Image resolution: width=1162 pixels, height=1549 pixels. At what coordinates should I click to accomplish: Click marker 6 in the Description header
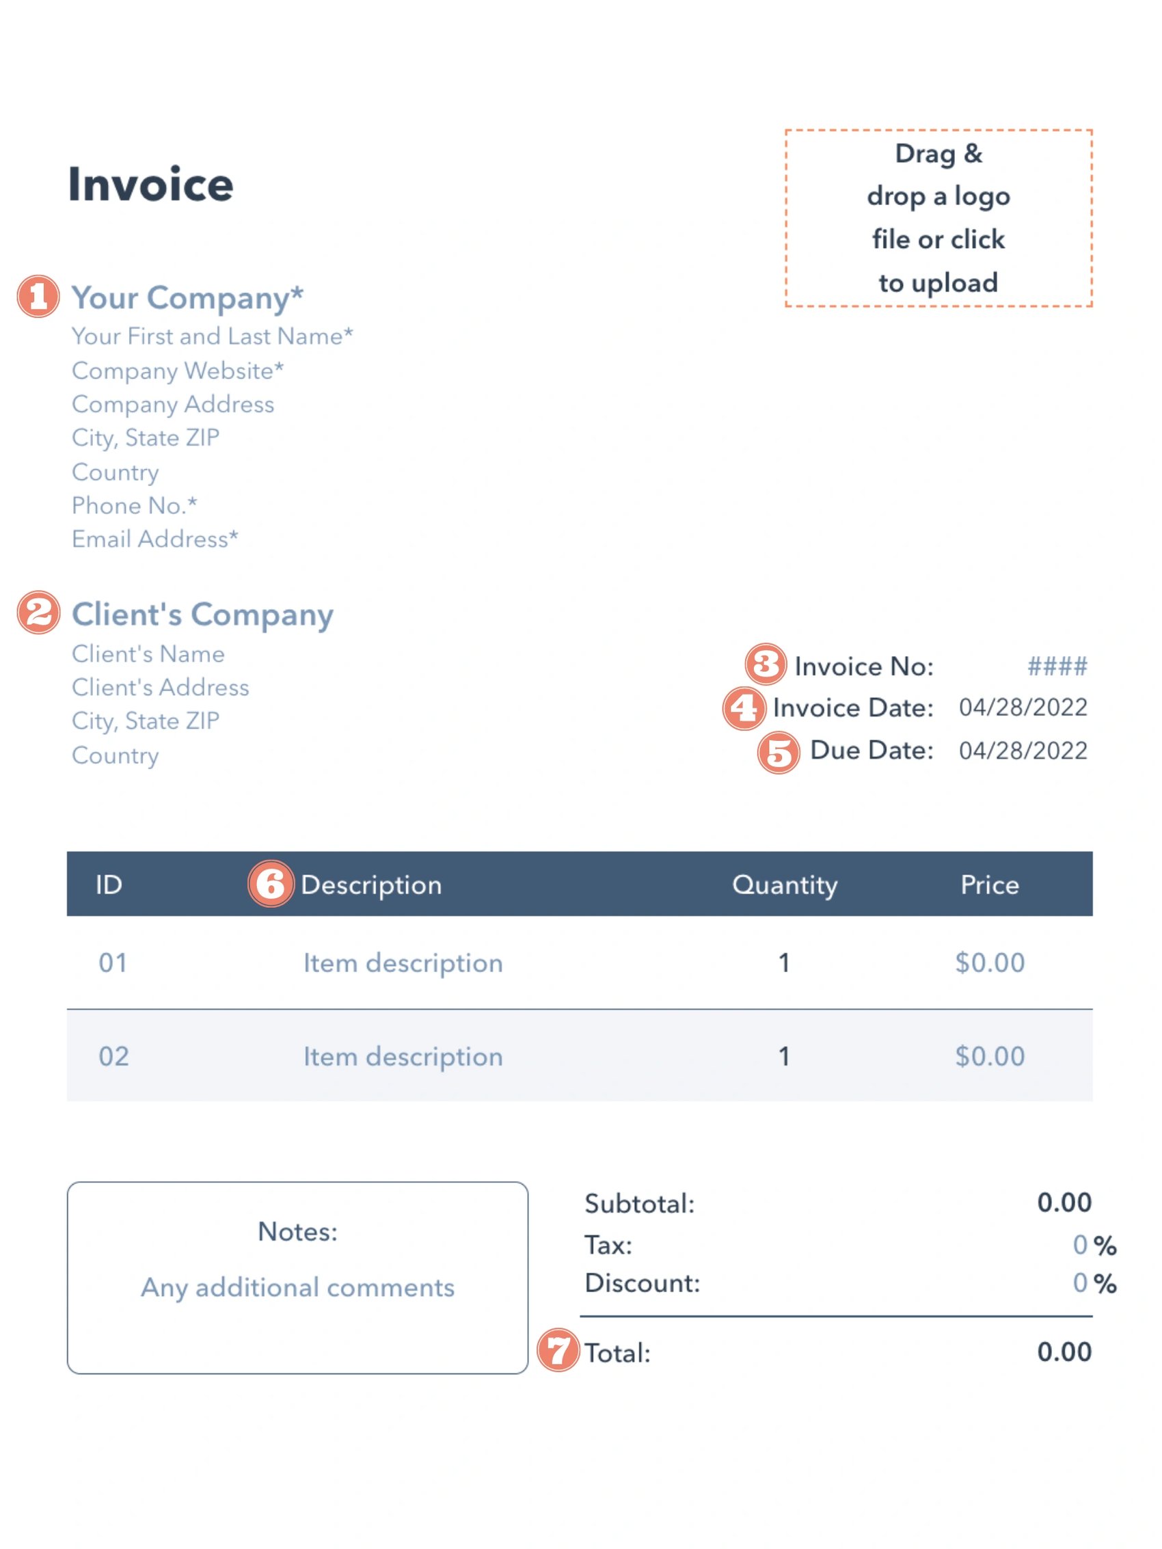[x=271, y=884]
